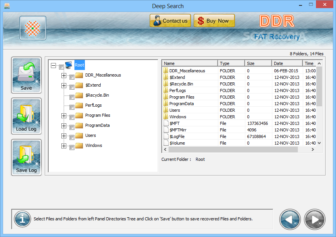Select the ProgramData row name in file list
Viewport: 336px width, 237px height.
(x=181, y=104)
